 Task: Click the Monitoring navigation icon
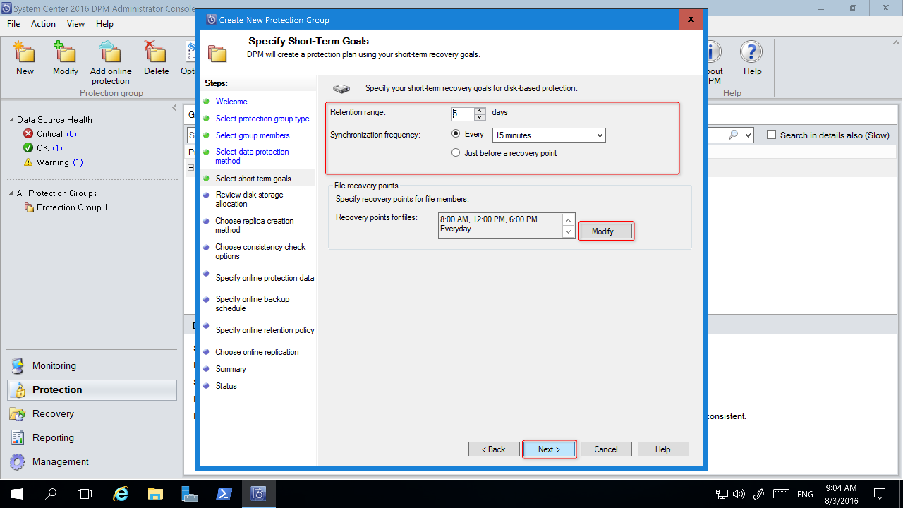click(18, 365)
